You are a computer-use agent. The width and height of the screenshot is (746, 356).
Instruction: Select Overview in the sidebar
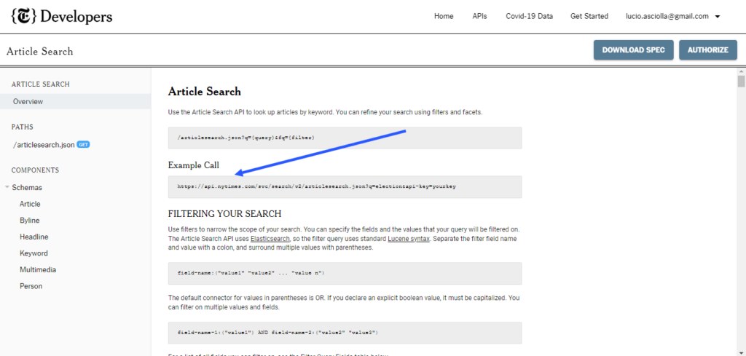pyautogui.click(x=28, y=102)
